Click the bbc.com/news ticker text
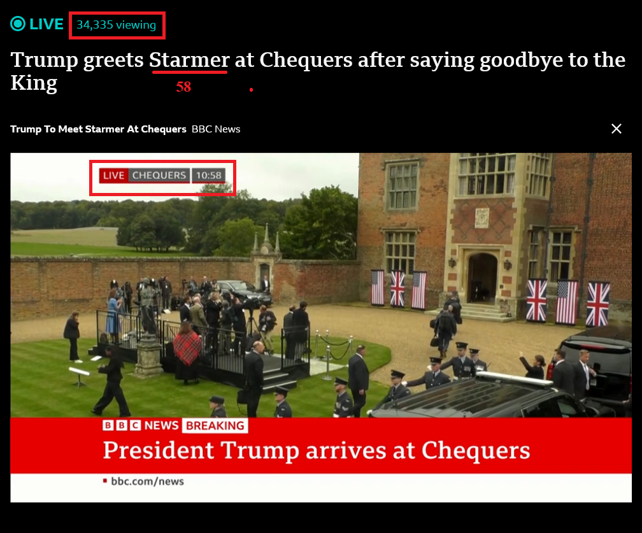The image size is (642, 533). click(x=147, y=481)
